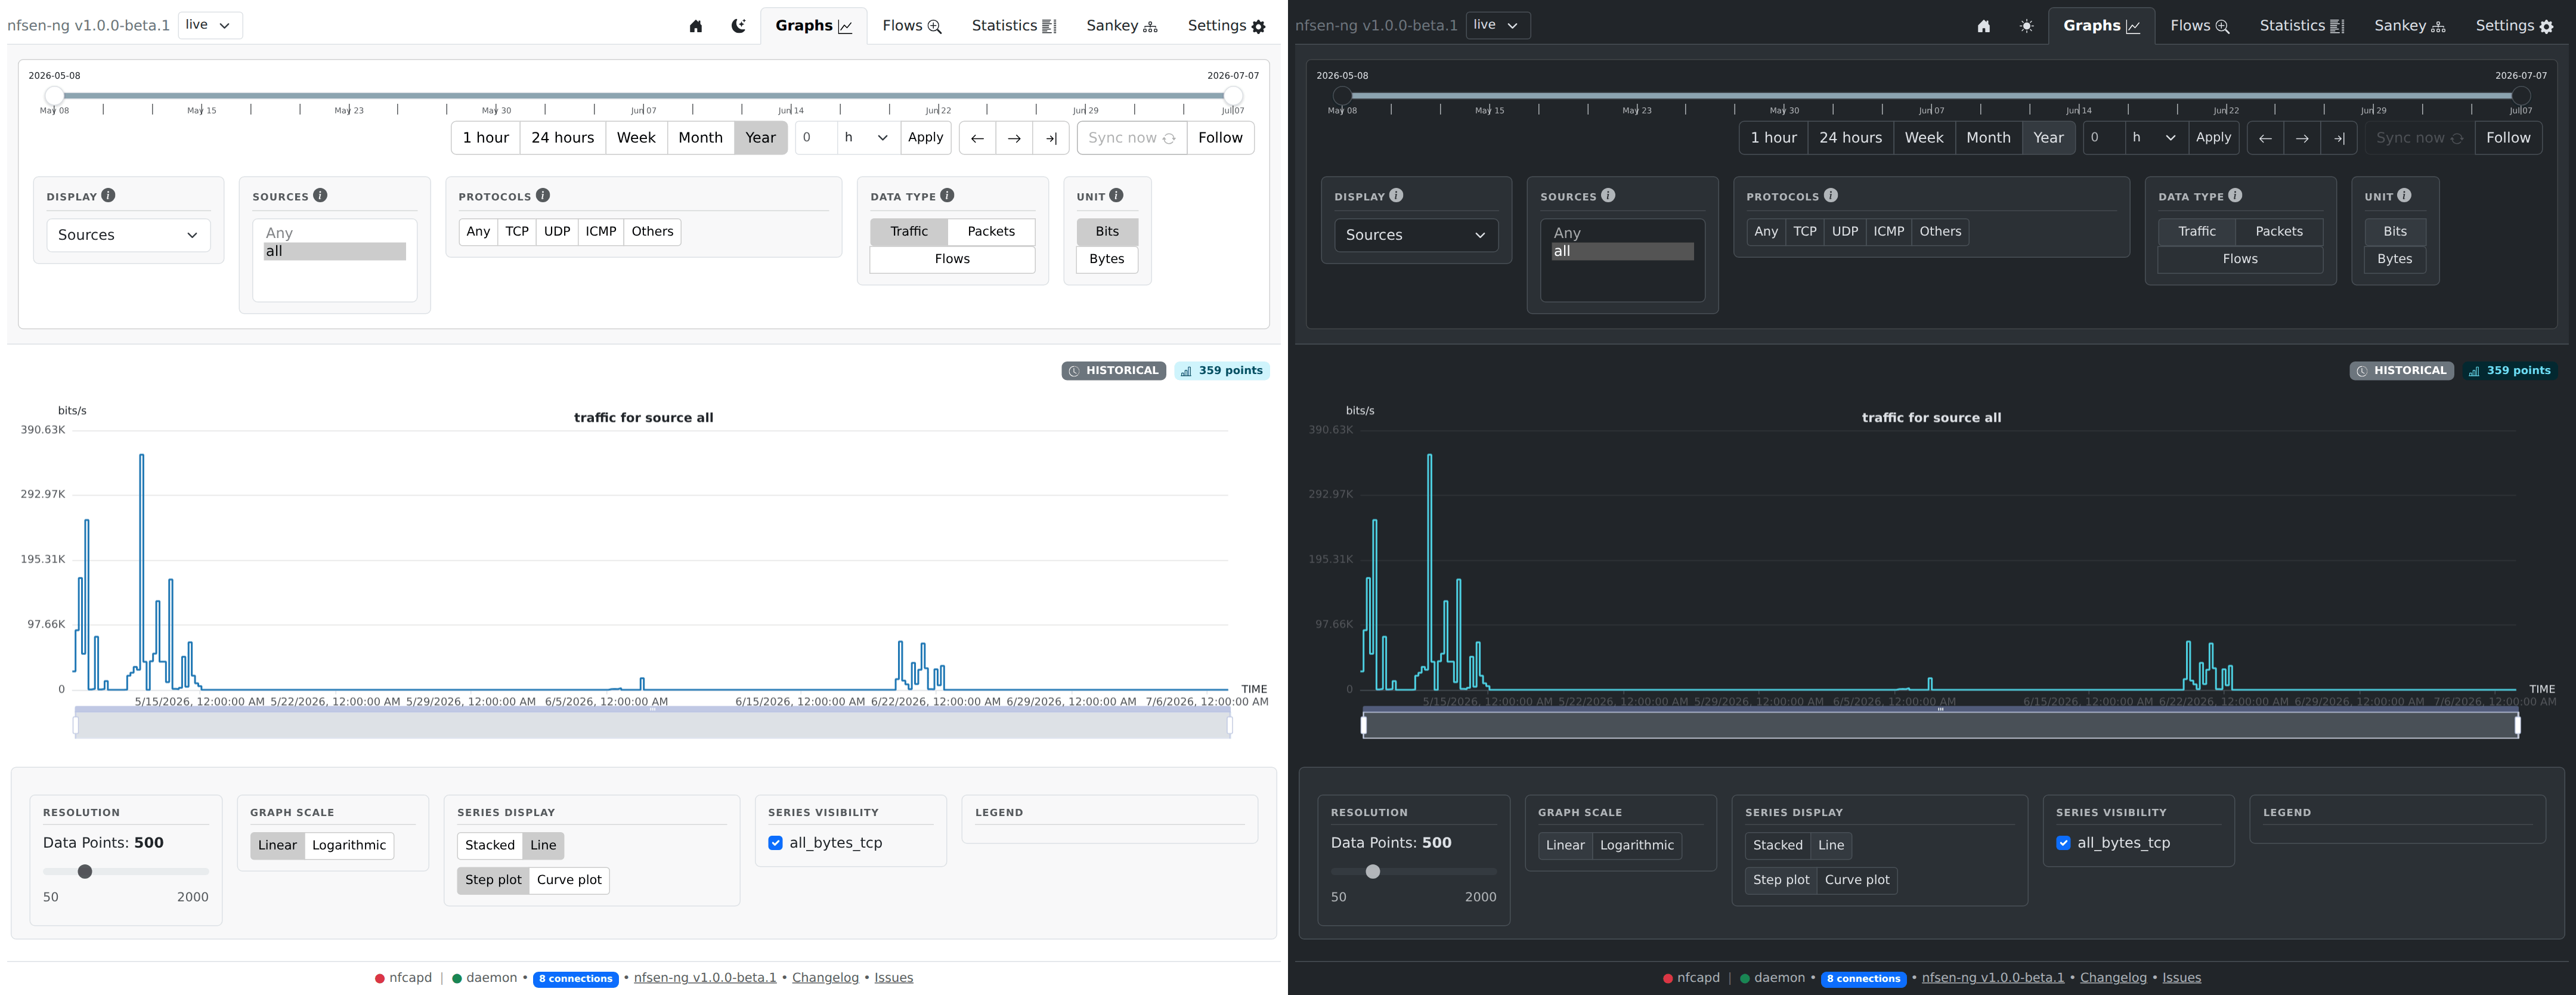Open the Statistics tab in the light window

pyautogui.click(x=1014, y=26)
